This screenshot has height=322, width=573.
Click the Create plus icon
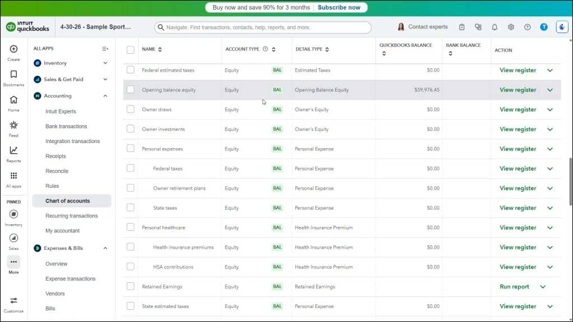(x=13, y=49)
